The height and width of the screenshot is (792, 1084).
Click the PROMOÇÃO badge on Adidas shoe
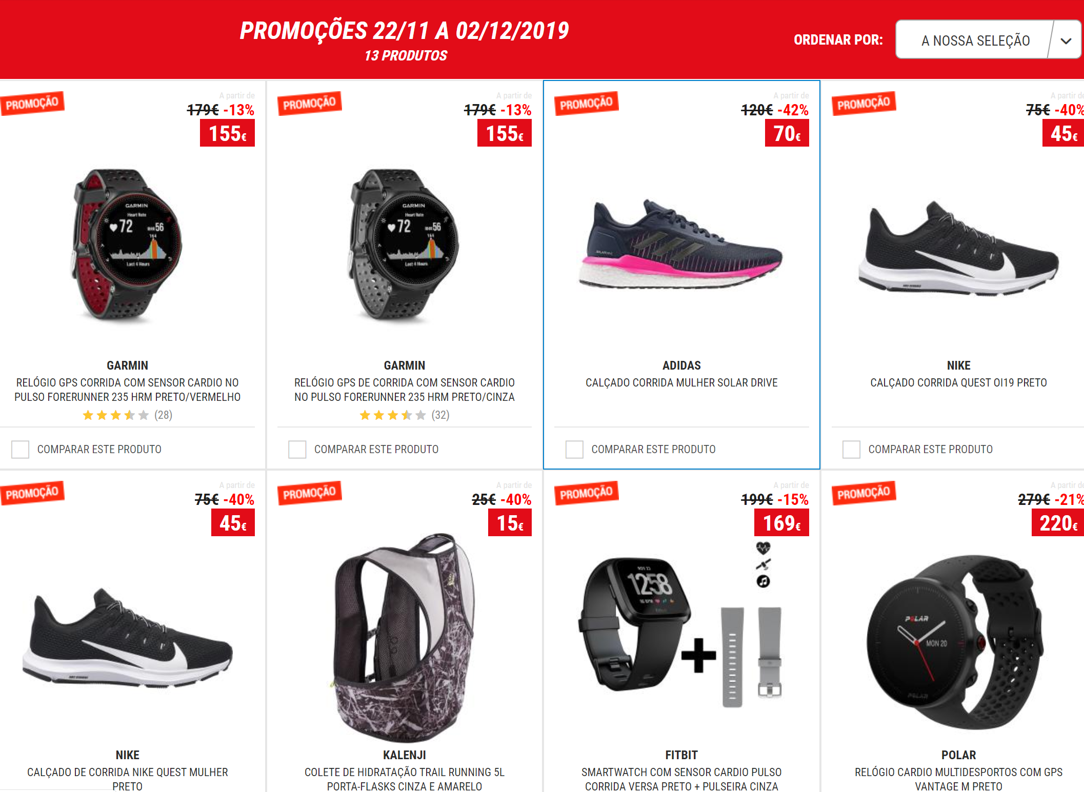tap(586, 104)
